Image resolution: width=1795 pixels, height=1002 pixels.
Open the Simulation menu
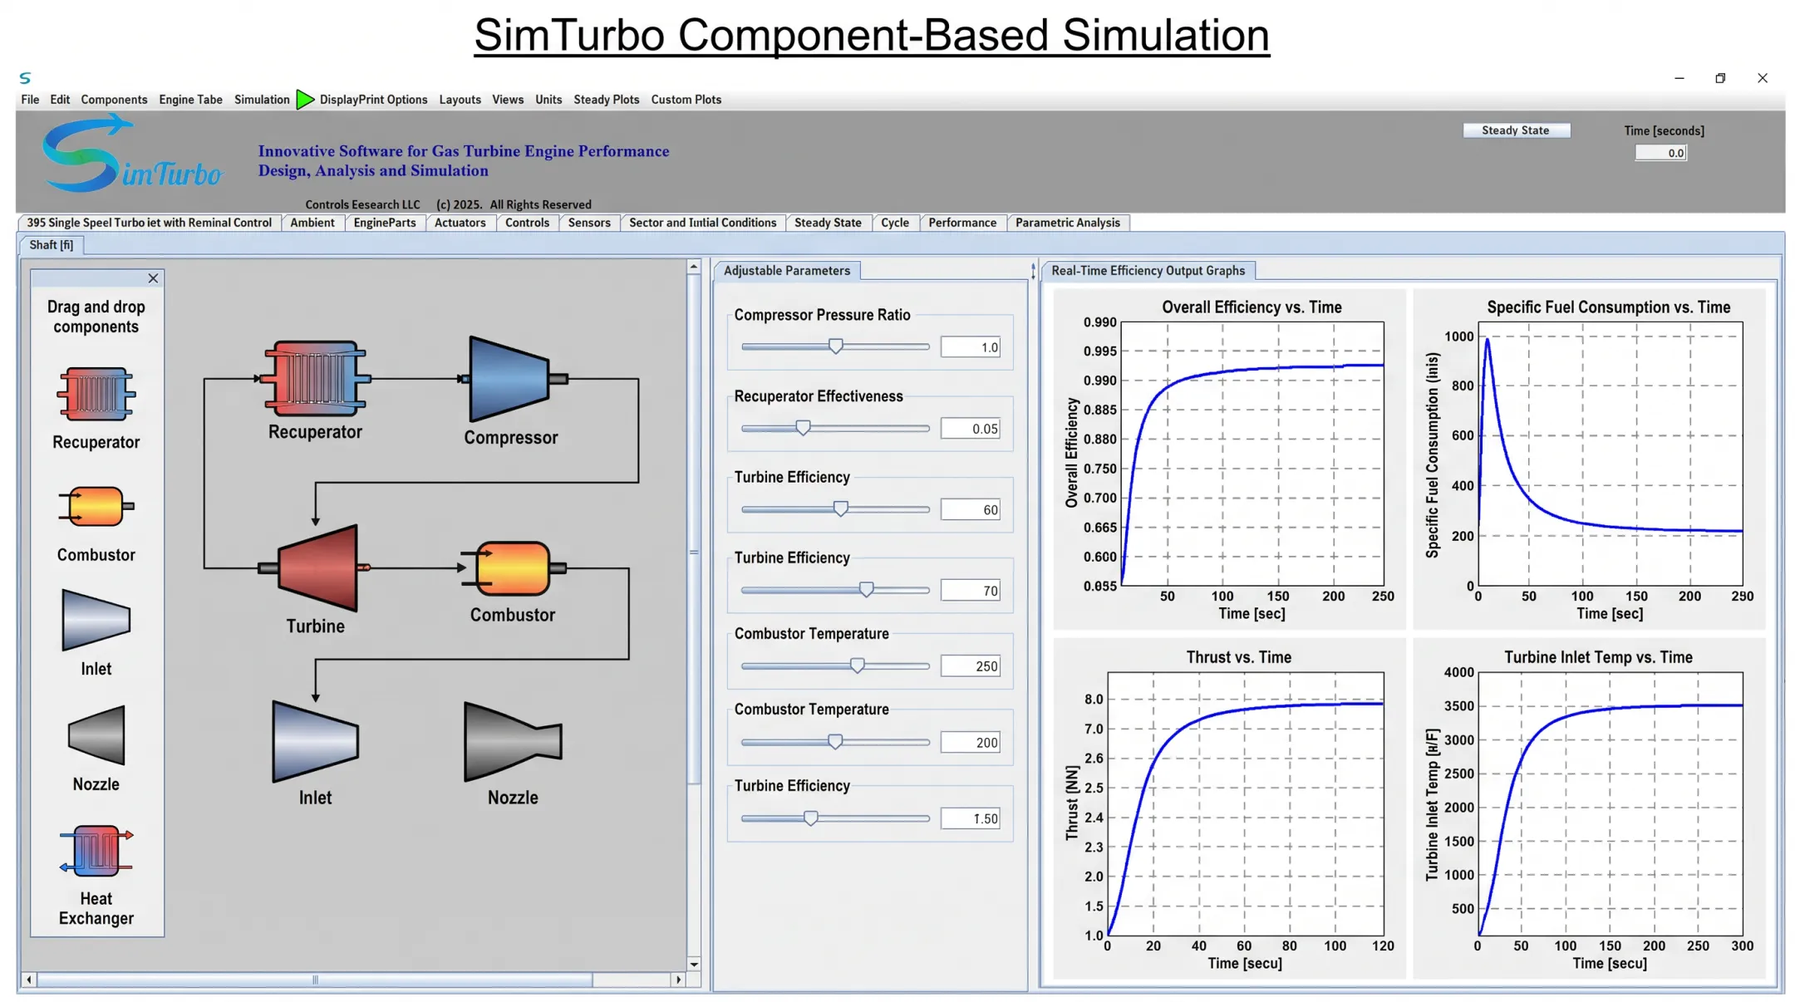coord(262,100)
